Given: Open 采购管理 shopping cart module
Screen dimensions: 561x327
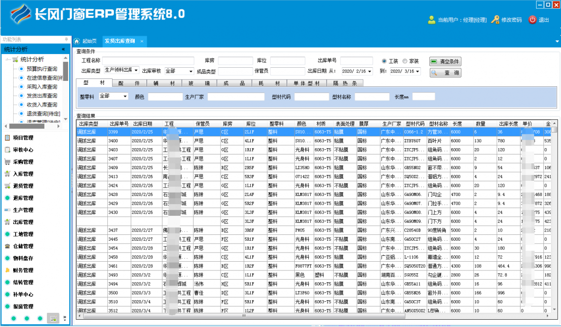Looking at the screenshot, I should tap(22, 162).
